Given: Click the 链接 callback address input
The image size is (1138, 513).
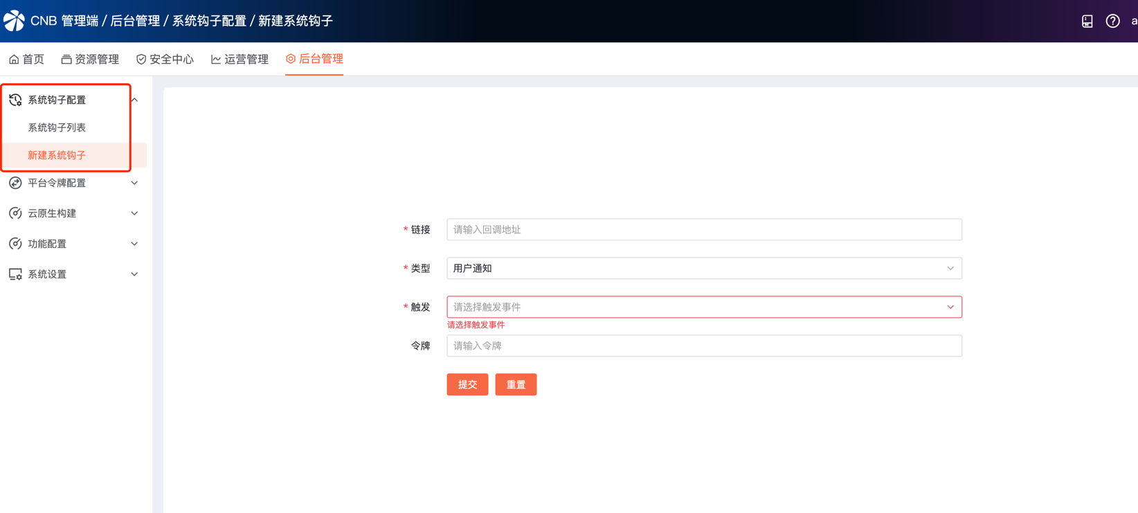Looking at the screenshot, I should coord(704,229).
